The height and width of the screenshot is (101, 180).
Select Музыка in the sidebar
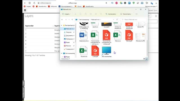pyautogui.click(x=68, y=46)
